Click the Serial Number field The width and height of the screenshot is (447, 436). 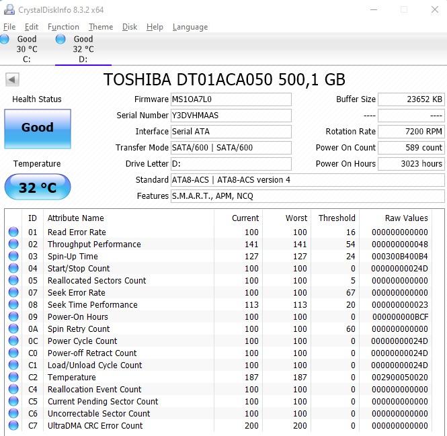pyautogui.click(x=231, y=116)
